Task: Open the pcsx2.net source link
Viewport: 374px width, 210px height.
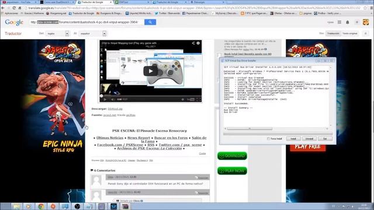Action: (110, 115)
